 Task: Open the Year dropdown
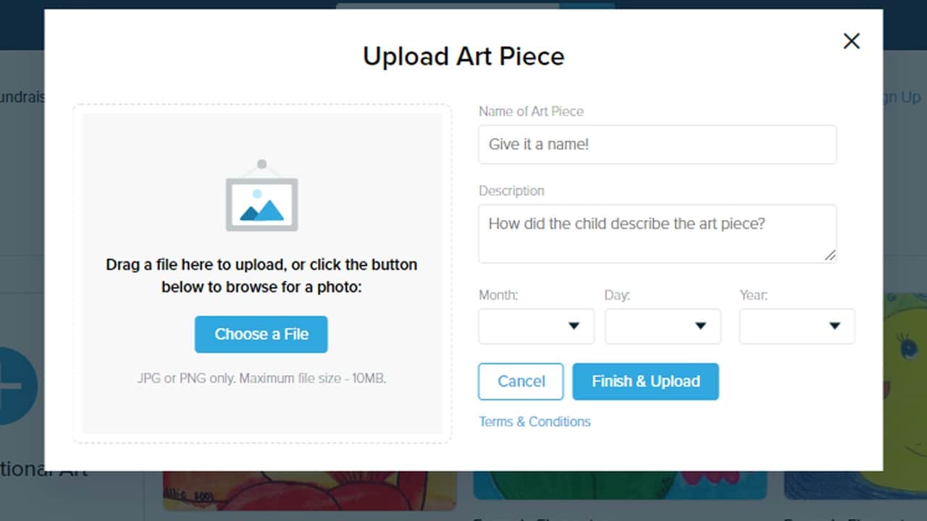pos(797,326)
